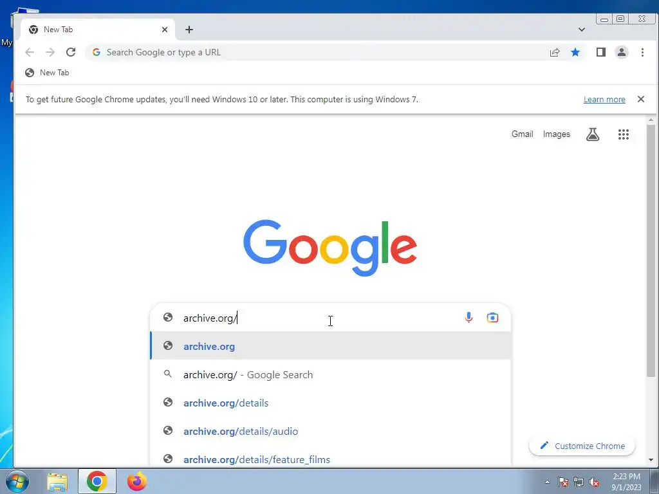659x494 pixels.
Task: Select the archive.org/details suggestion
Action: coord(331,403)
